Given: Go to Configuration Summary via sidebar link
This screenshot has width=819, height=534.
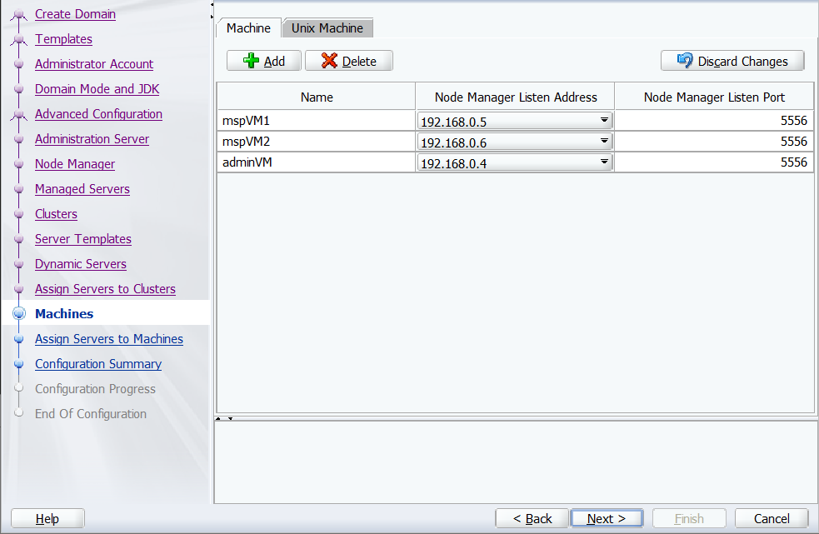Looking at the screenshot, I should point(98,364).
